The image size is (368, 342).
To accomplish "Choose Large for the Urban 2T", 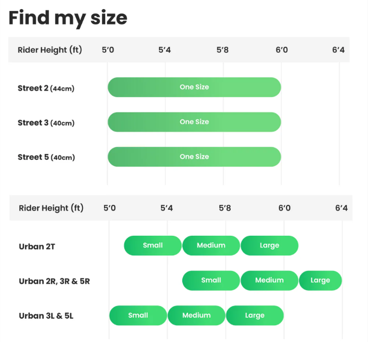I will (269, 245).
